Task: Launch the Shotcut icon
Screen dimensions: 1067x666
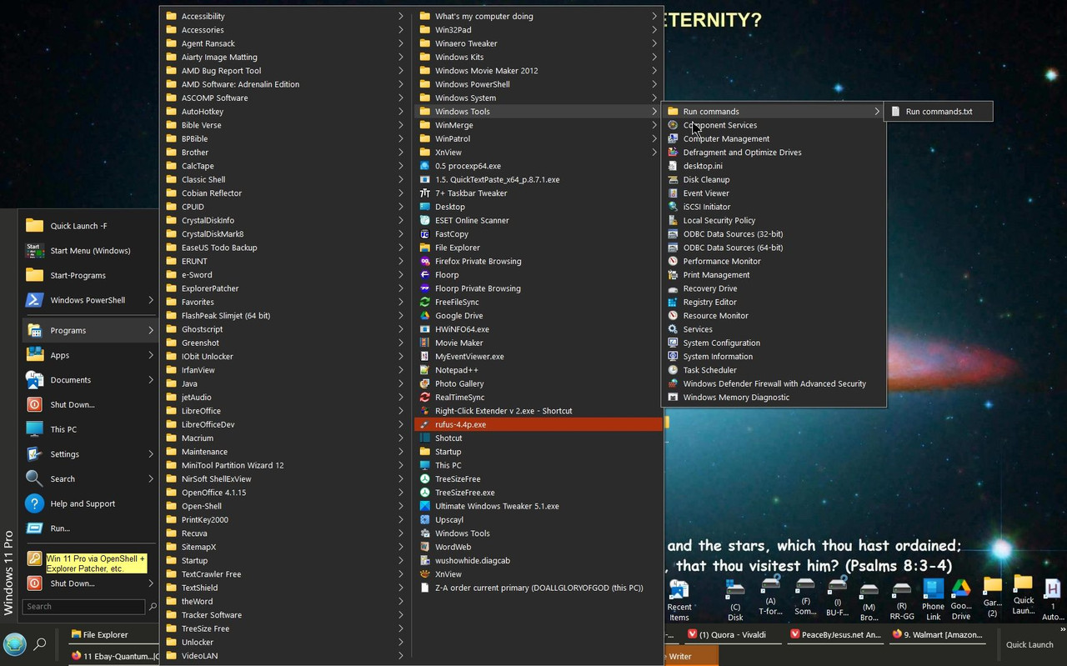Action: [x=425, y=438]
